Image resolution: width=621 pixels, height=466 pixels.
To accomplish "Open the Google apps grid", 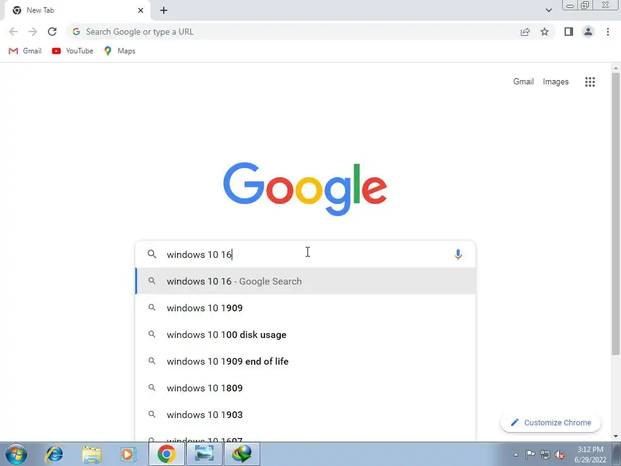I will pos(589,82).
